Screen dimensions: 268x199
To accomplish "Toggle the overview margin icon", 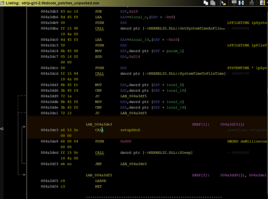I will 262,3.
